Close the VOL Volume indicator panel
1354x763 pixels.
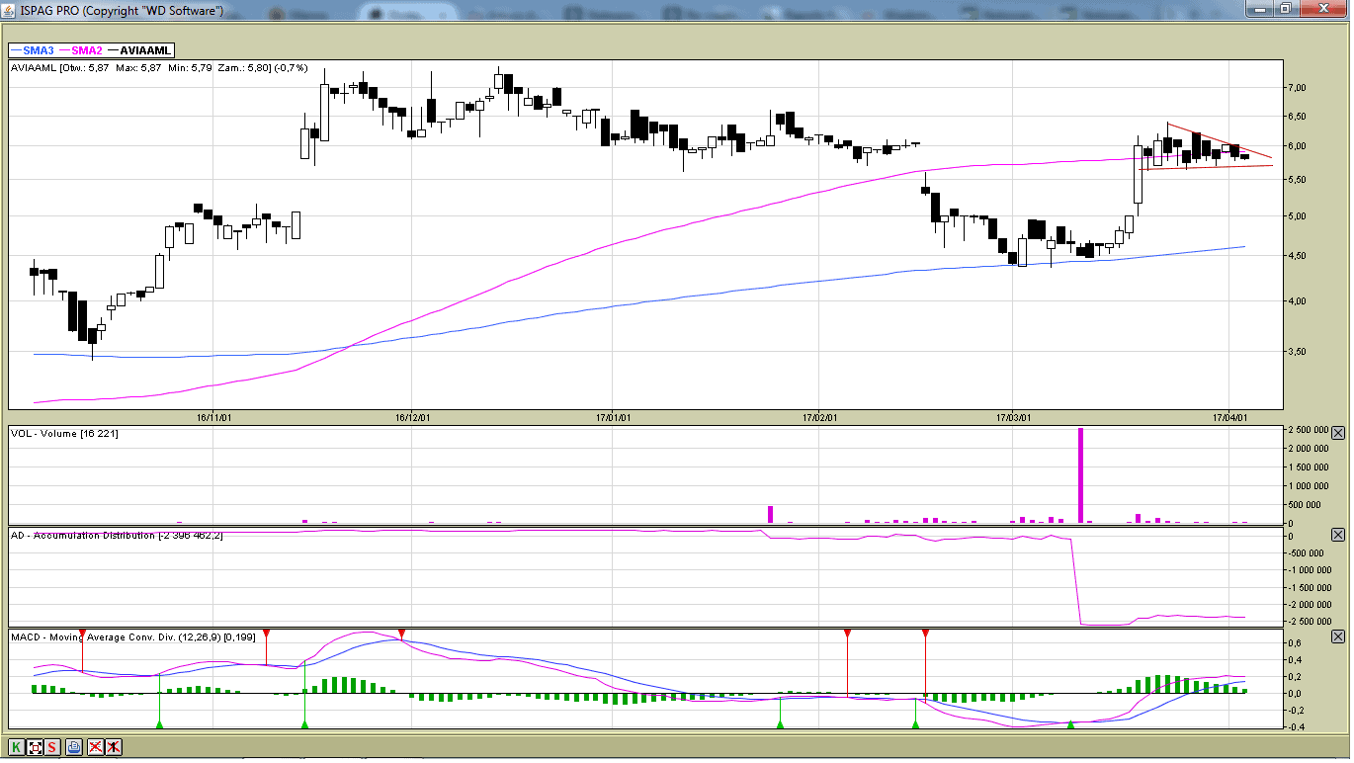(1338, 433)
